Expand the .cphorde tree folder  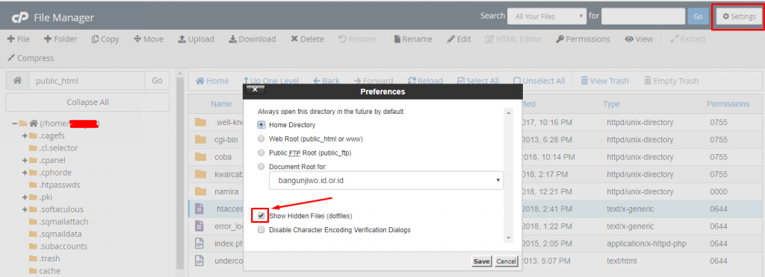pyautogui.click(x=25, y=173)
